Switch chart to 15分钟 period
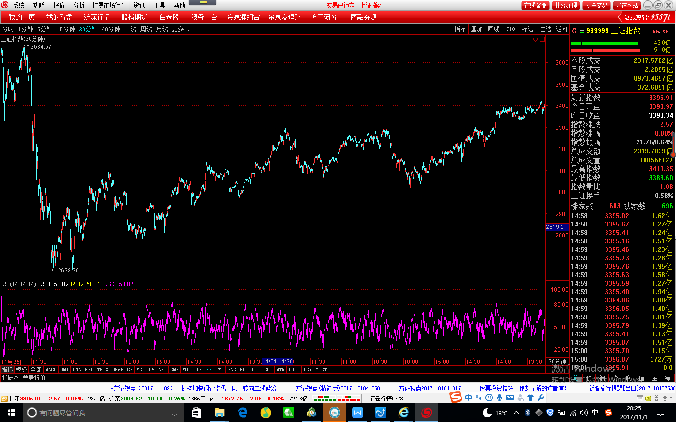The height and width of the screenshot is (422, 676). click(x=66, y=29)
